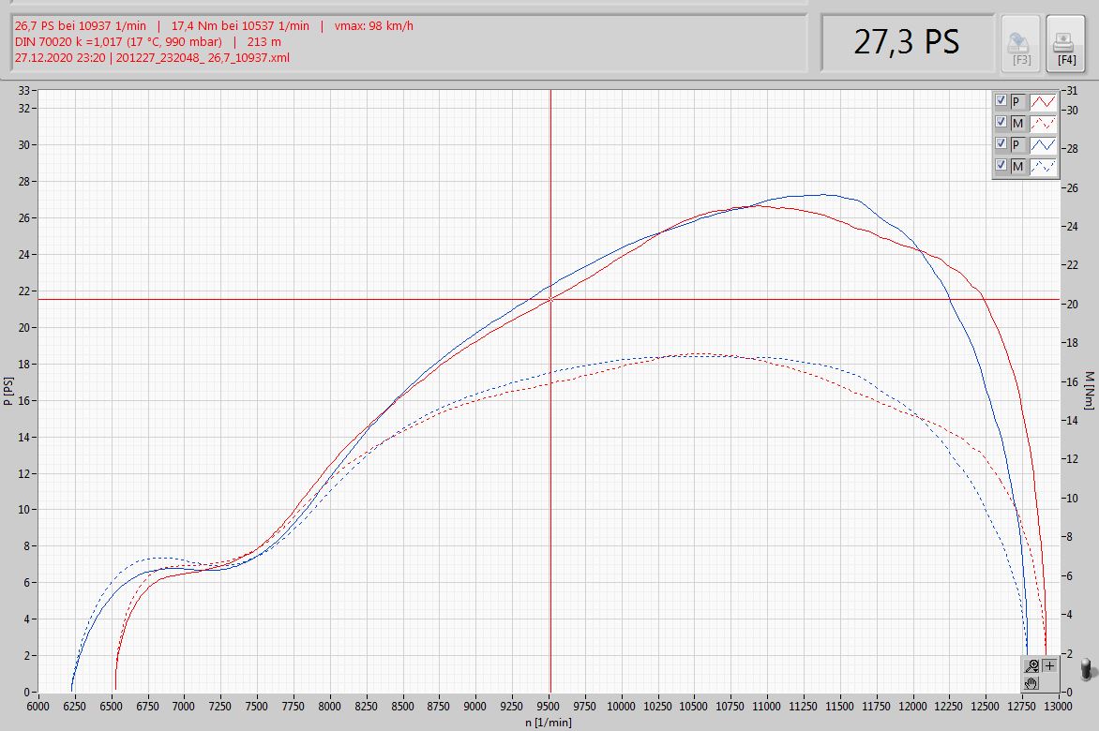Screen dimensions: 1099x731
Task: Click the 27,3 PS power display
Action: click(x=907, y=42)
